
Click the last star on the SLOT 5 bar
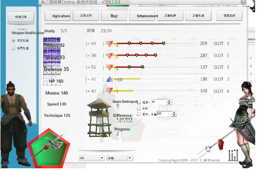point(142,67)
